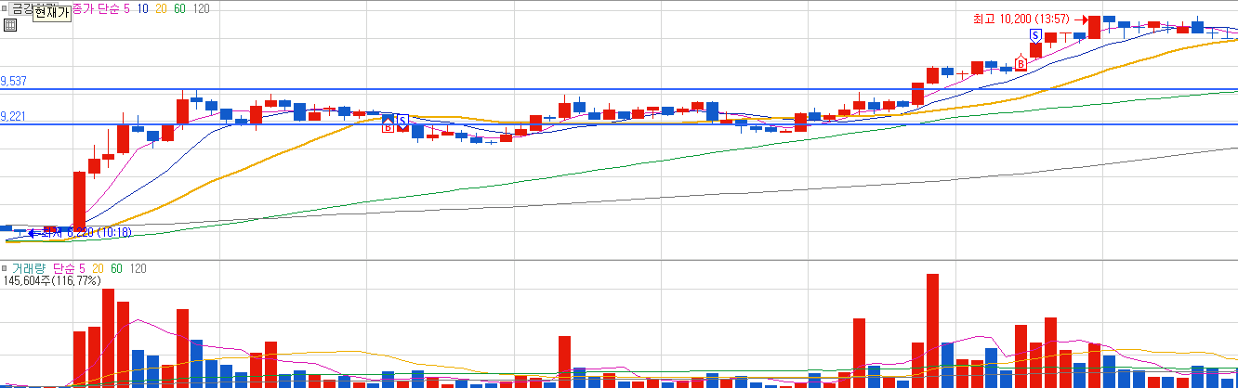Click the price pane indicator square marker
Screen dimensions: 1238x388
tap(5, 7)
